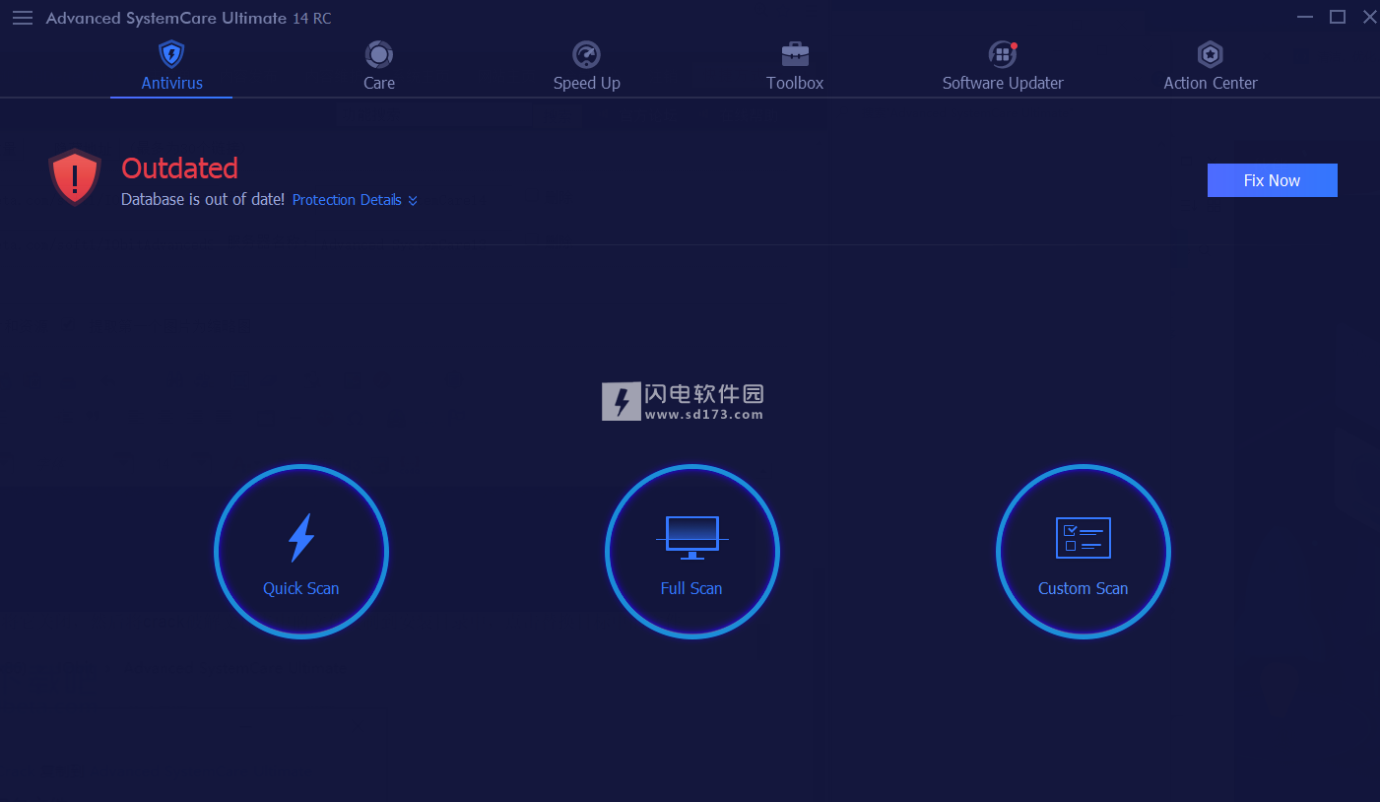Click the Care circle icon
1380x802 pixels.
coord(379,53)
